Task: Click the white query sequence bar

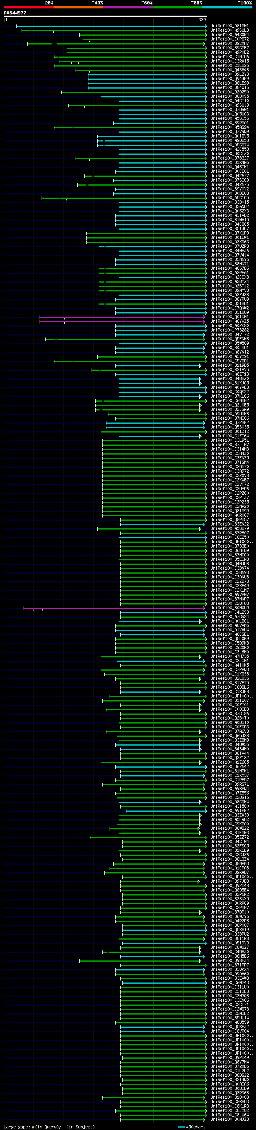Action: click(106, 16)
